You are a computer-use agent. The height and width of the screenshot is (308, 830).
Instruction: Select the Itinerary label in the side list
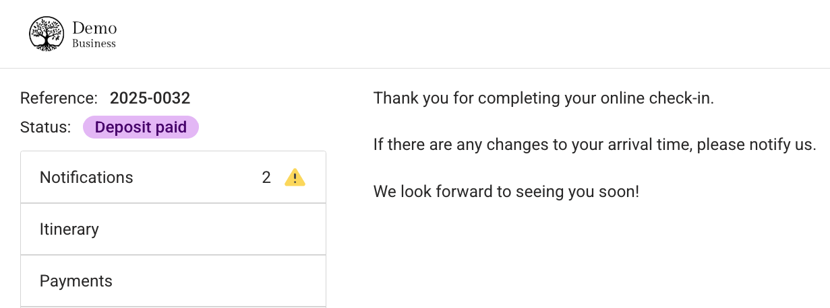click(x=69, y=229)
